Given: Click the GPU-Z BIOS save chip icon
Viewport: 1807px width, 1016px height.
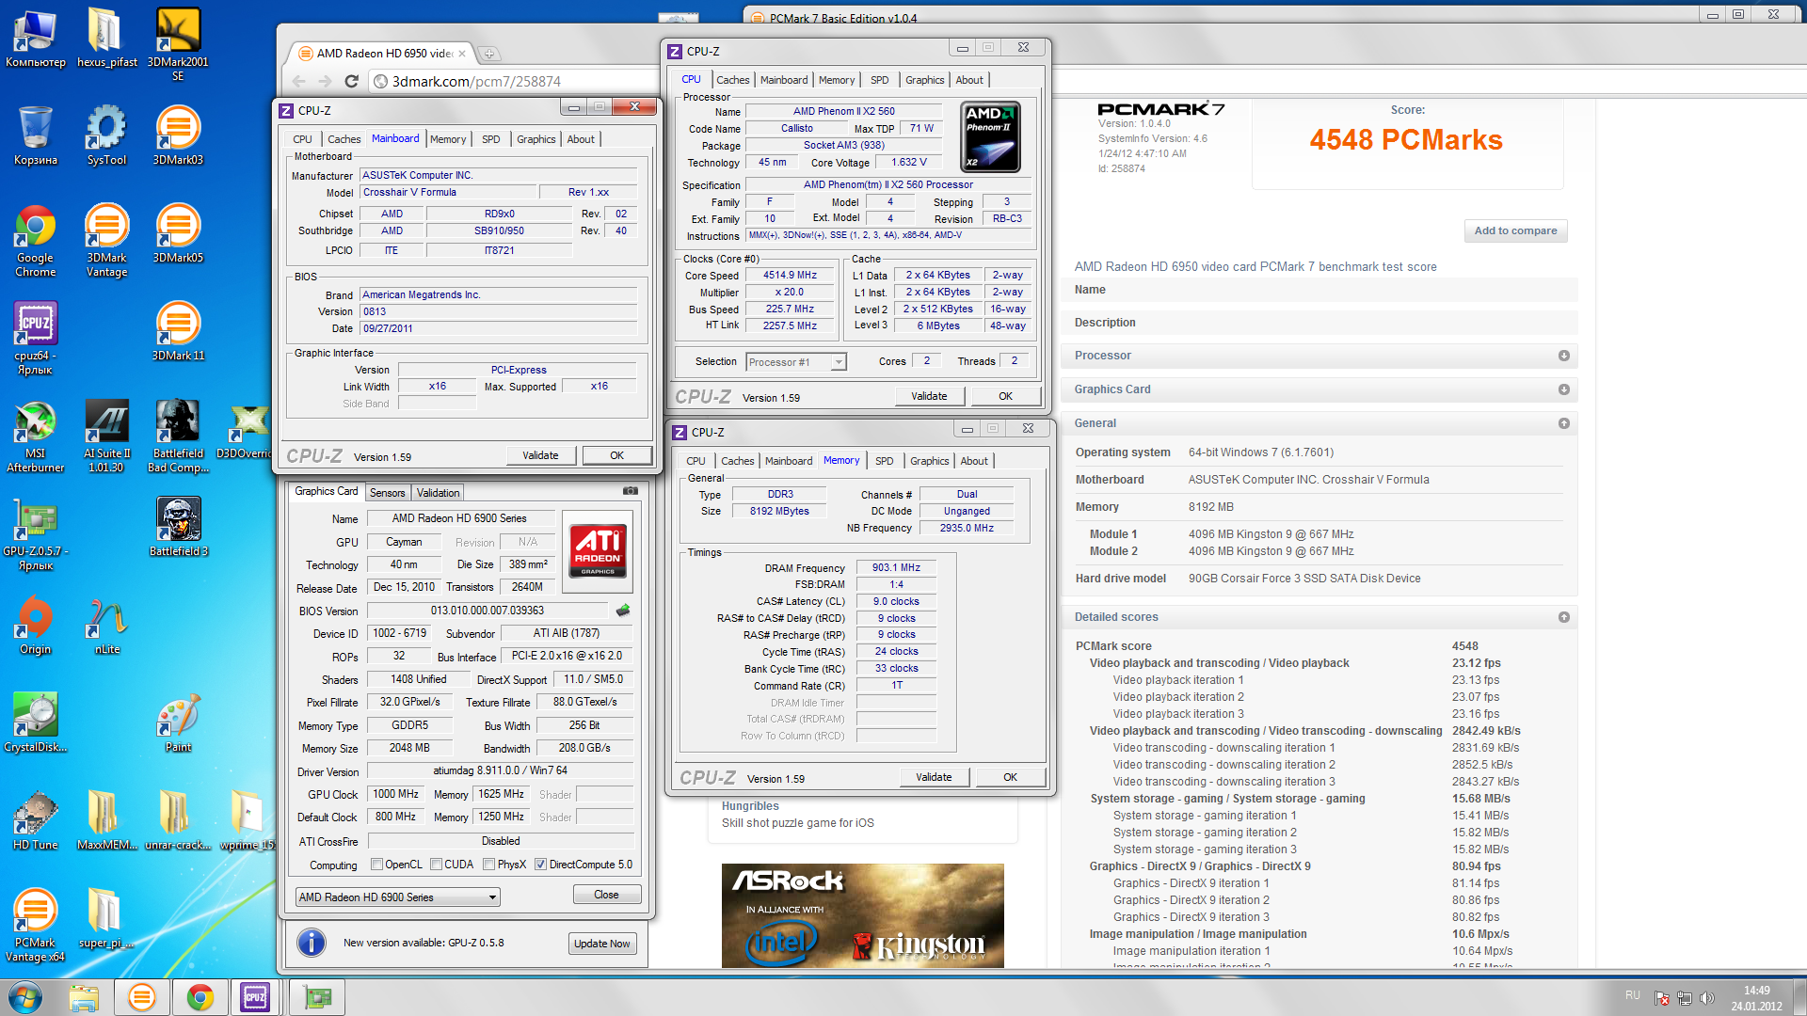Looking at the screenshot, I should tap(623, 611).
